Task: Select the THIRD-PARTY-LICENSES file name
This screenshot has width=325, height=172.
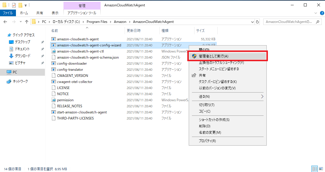Action: (75, 118)
